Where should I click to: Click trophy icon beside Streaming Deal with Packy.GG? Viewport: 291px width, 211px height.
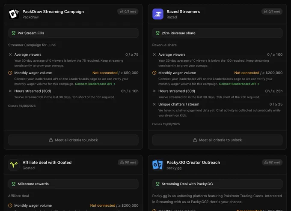[157, 184]
